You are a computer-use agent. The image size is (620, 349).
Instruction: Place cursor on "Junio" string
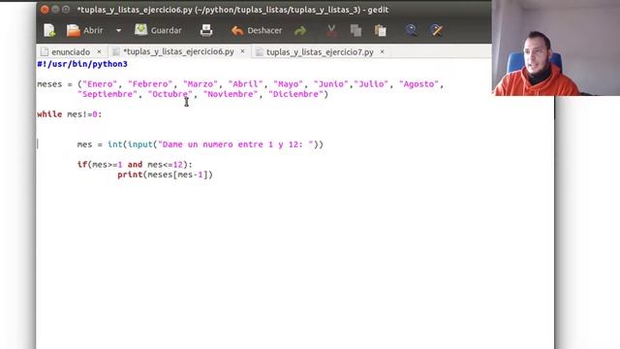[331, 84]
